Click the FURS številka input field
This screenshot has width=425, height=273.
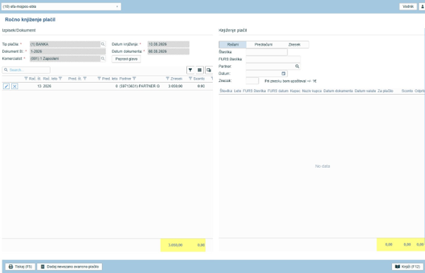pos(273,59)
